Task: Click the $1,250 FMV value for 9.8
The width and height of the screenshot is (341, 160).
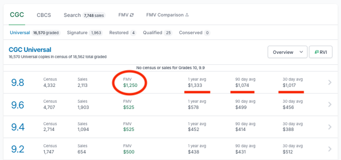Action: tap(131, 86)
